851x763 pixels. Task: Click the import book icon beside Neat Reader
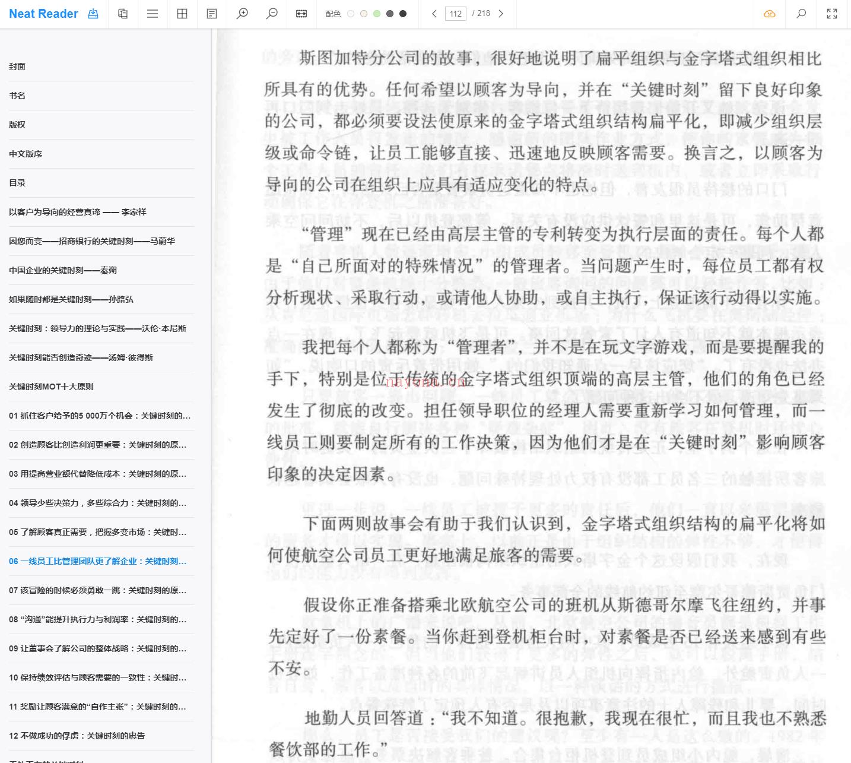pyautogui.click(x=93, y=14)
